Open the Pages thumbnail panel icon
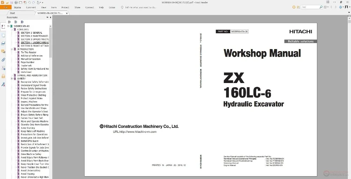 pyautogui.click(x=3, y=35)
